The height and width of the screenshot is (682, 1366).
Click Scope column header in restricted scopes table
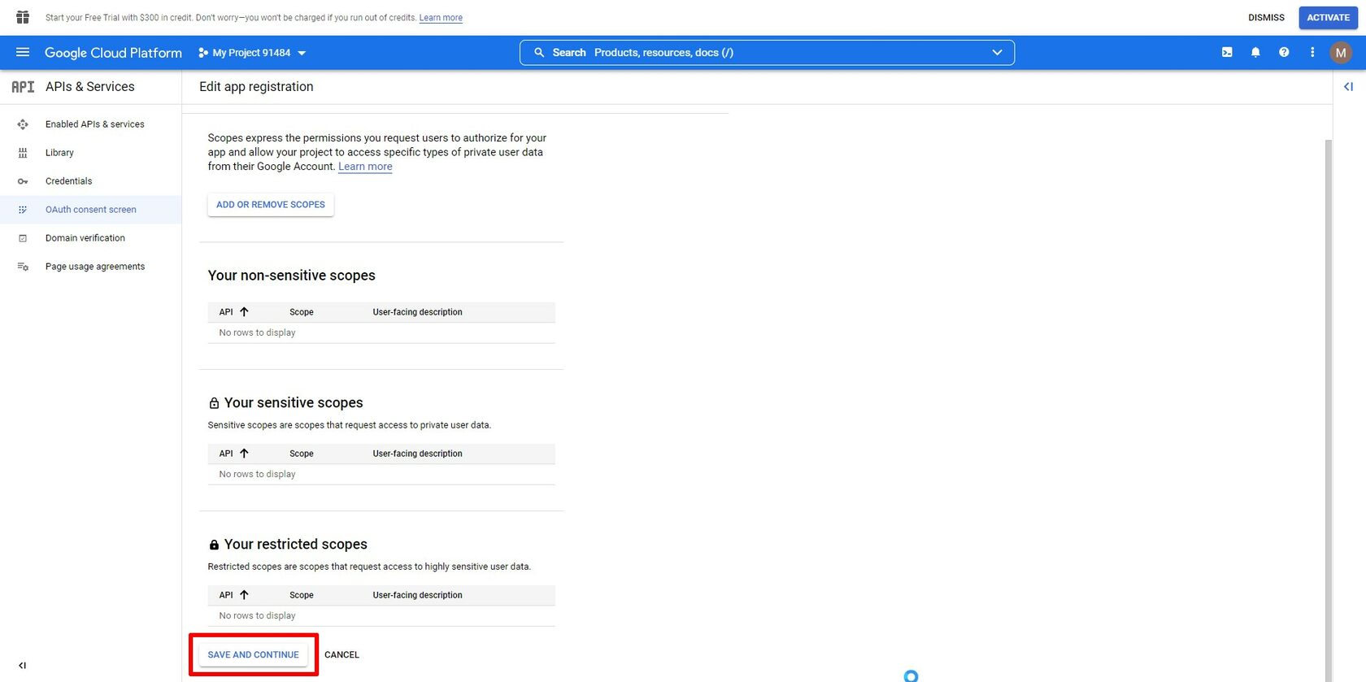tap(301, 595)
